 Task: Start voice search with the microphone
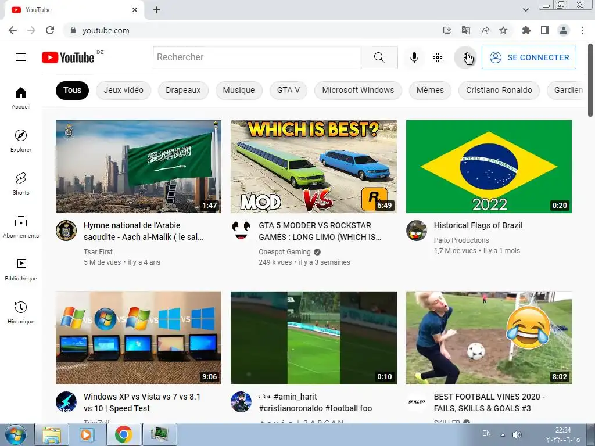pos(414,57)
